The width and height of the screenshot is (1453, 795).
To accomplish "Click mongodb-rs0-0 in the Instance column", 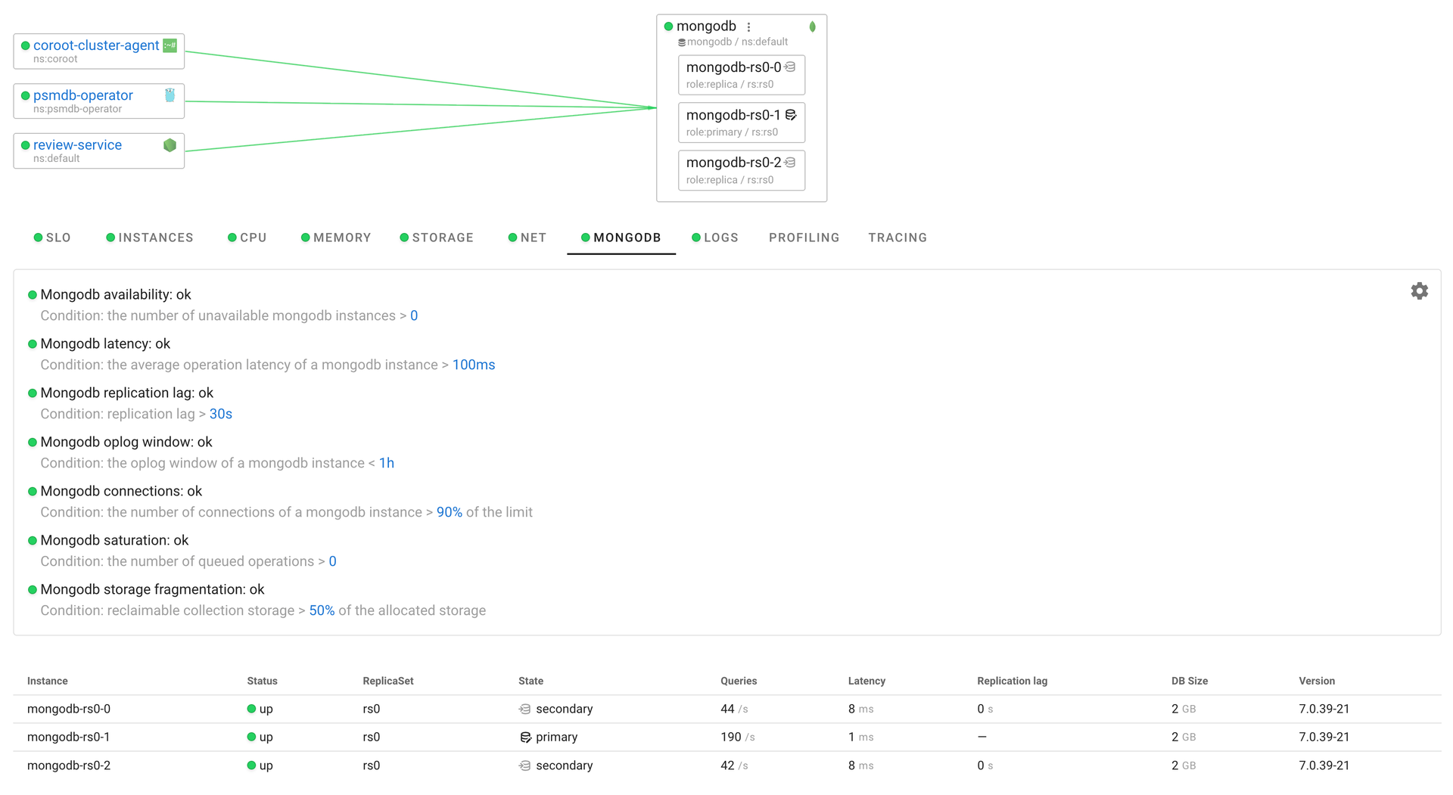I will [69, 709].
